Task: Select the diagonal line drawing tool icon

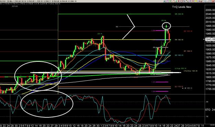Action: point(187,1)
